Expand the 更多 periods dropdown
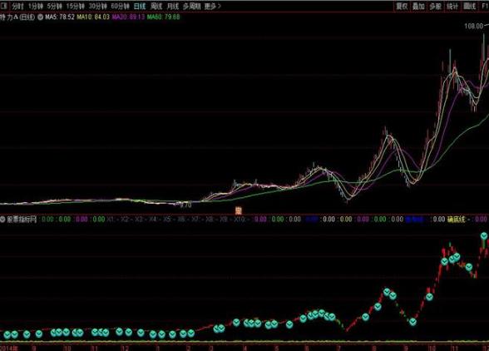Viewport: 489px width, 351px height. 213,6
